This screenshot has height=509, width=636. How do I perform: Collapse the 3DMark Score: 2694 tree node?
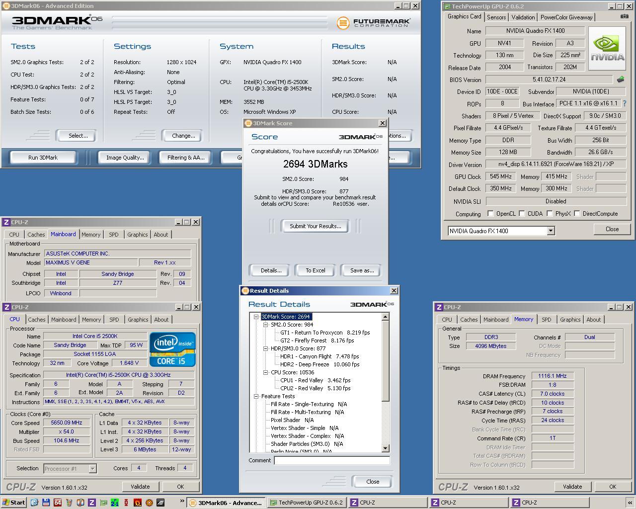pos(256,317)
